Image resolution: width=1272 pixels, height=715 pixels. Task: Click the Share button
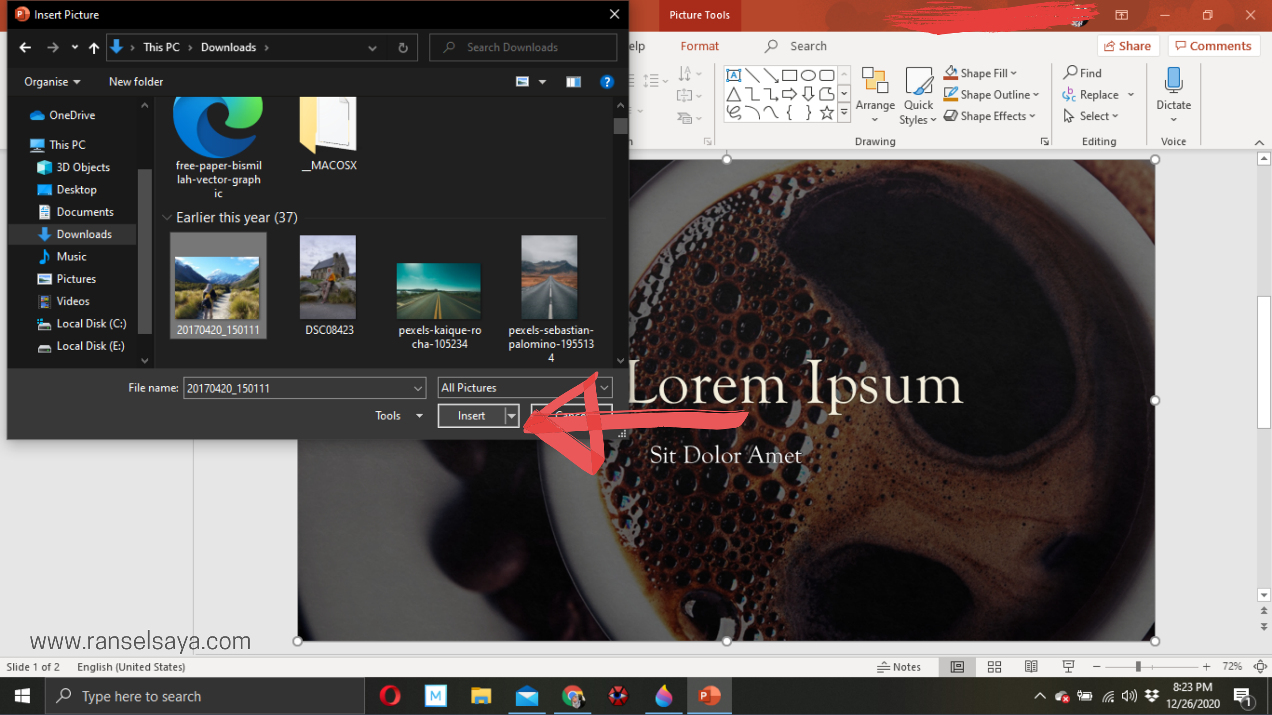pyautogui.click(x=1128, y=46)
